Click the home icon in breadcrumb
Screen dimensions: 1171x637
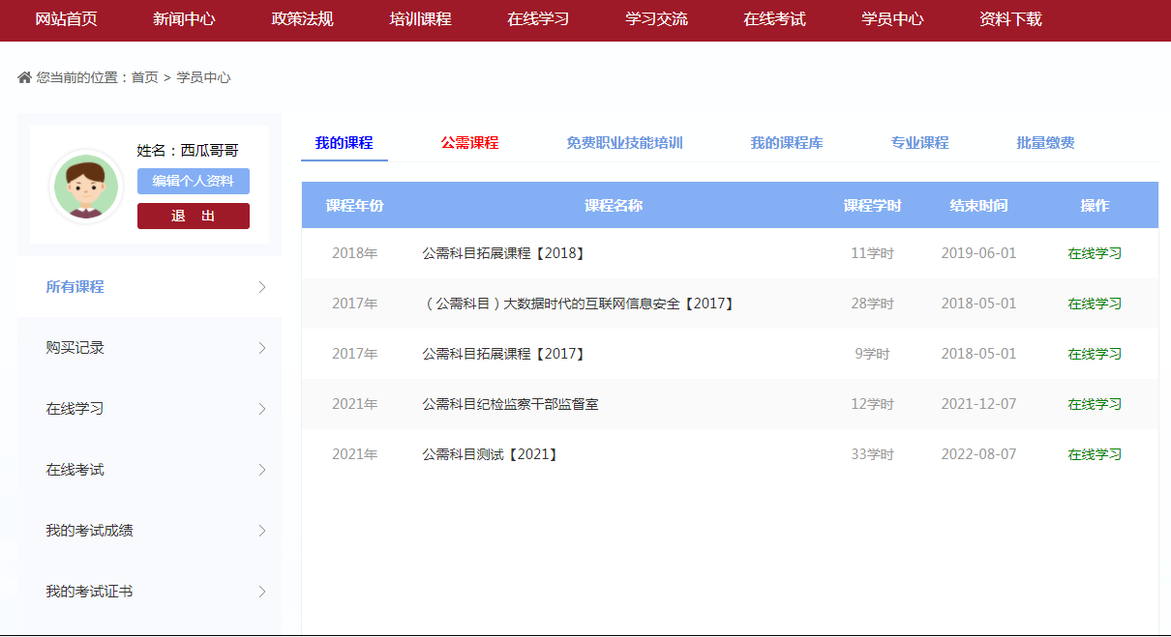25,77
